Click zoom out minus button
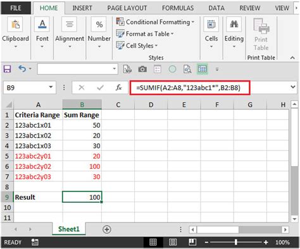 (206, 243)
